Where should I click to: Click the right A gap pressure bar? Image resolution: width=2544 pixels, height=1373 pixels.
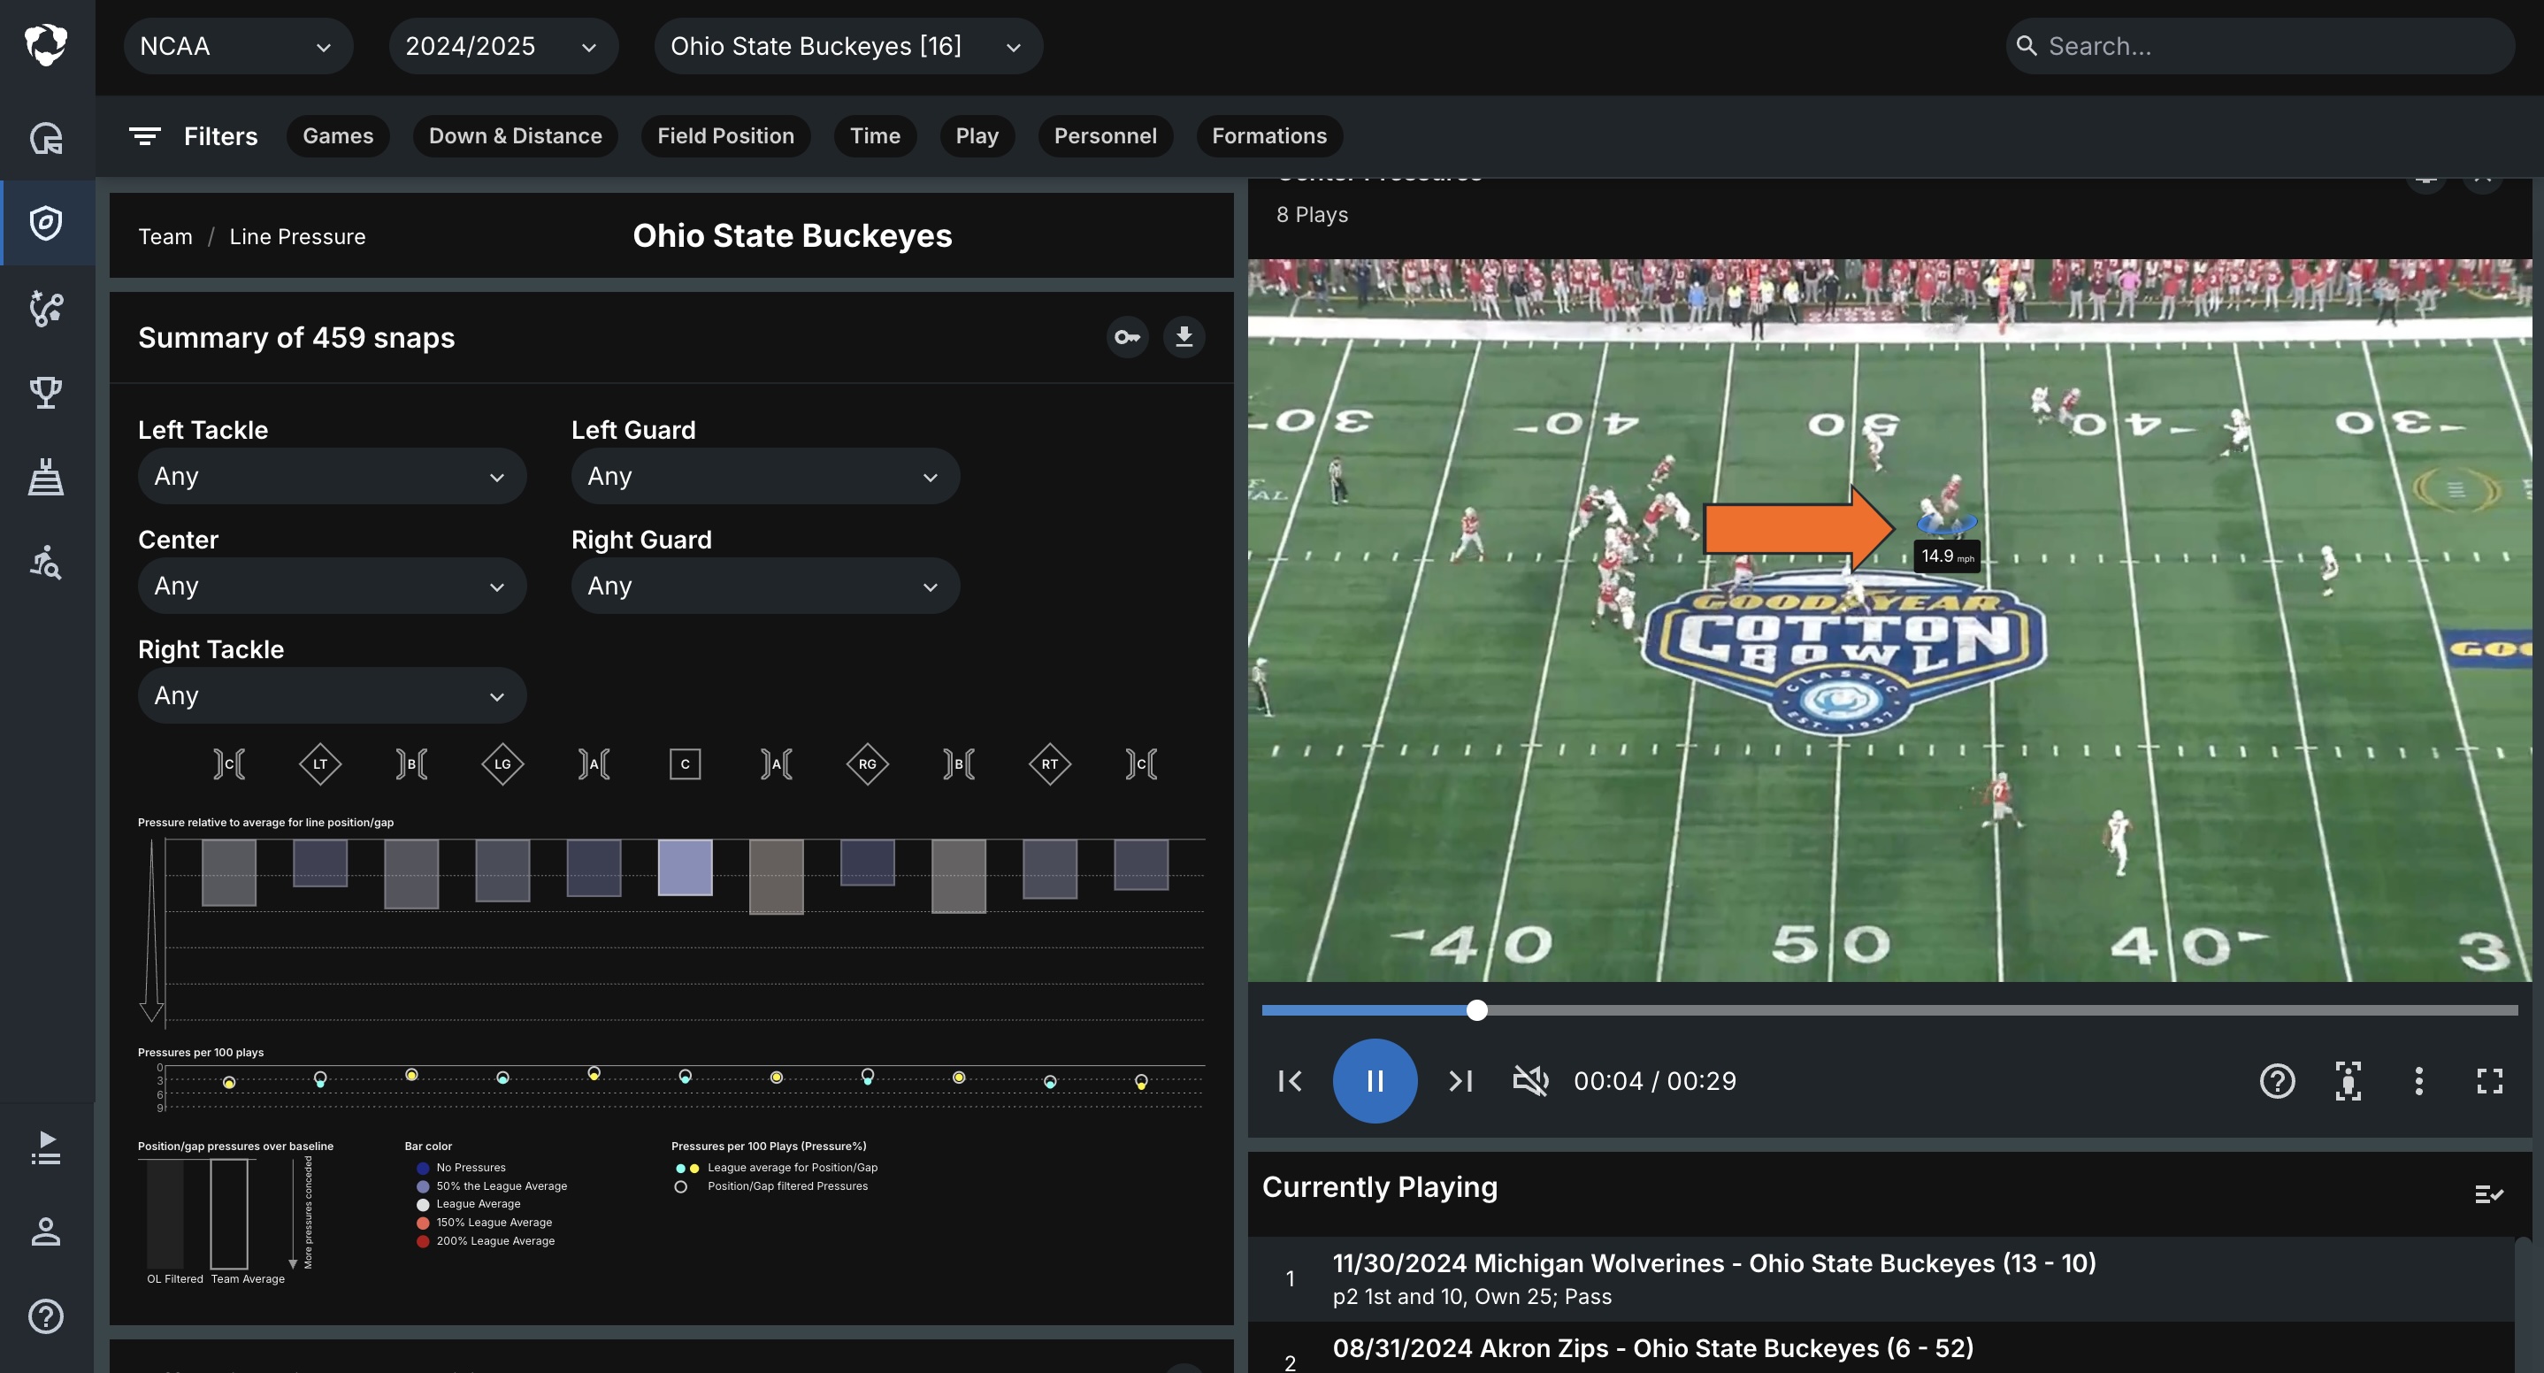click(x=777, y=877)
